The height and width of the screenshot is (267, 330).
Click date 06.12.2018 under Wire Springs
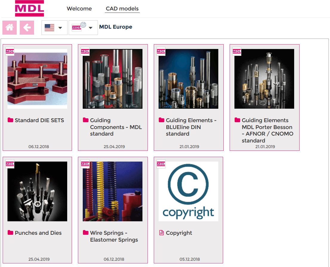[x=114, y=259]
